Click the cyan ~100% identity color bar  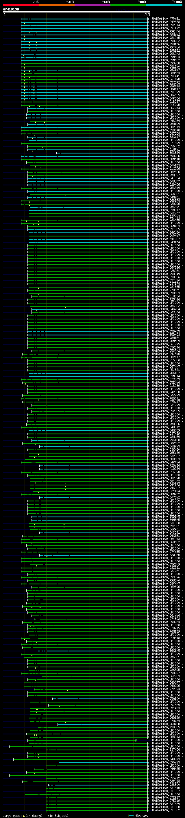(164, 5)
